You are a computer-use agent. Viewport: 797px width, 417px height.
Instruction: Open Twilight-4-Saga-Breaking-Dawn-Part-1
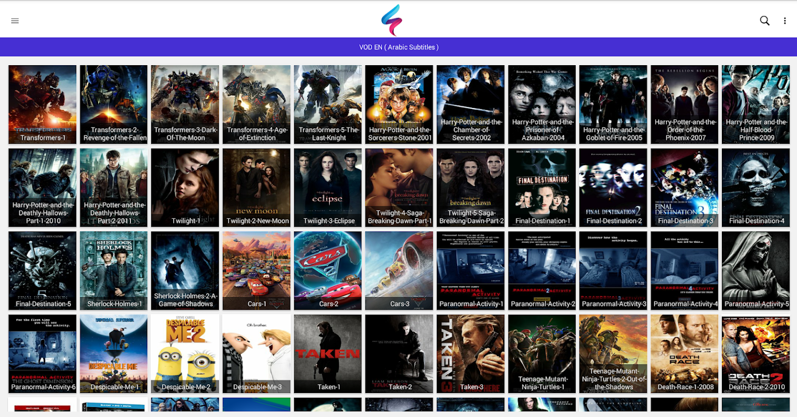click(x=399, y=188)
